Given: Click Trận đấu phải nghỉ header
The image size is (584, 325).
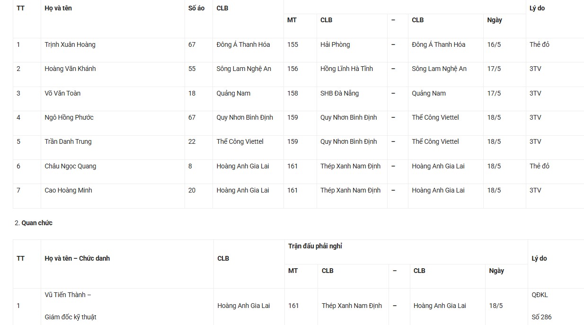Looking at the screenshot, I should tap(315, 246).
